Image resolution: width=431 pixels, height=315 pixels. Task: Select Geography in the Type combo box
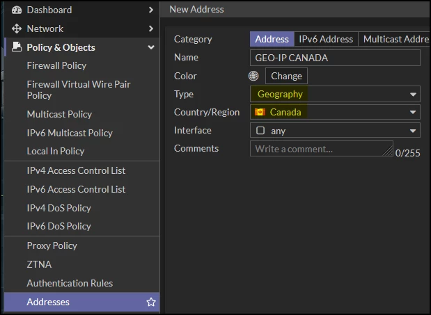tap(335, 94)
